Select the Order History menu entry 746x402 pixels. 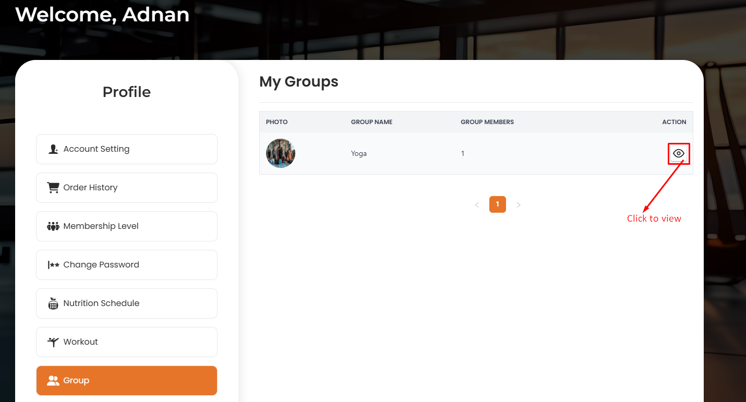[127, 187]
